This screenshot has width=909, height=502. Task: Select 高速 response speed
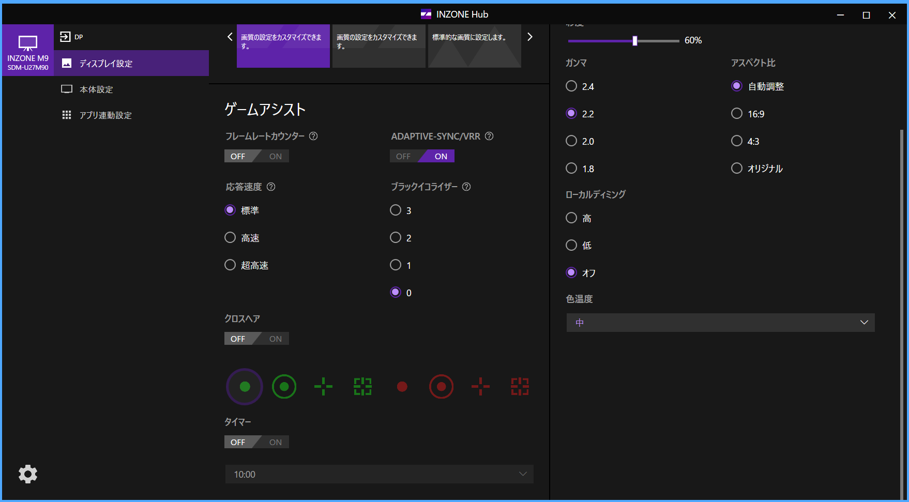click(230, 237)
